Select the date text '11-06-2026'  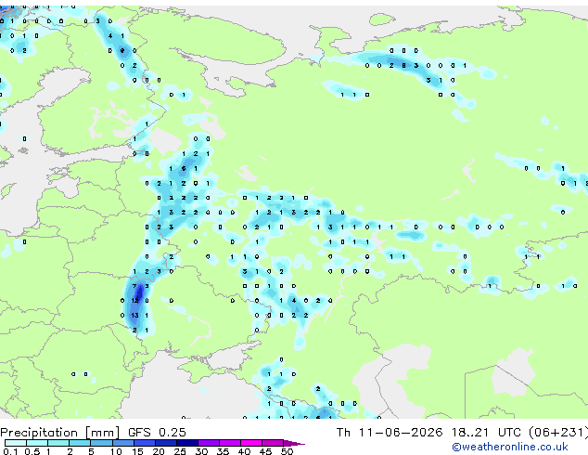(401, 433)
